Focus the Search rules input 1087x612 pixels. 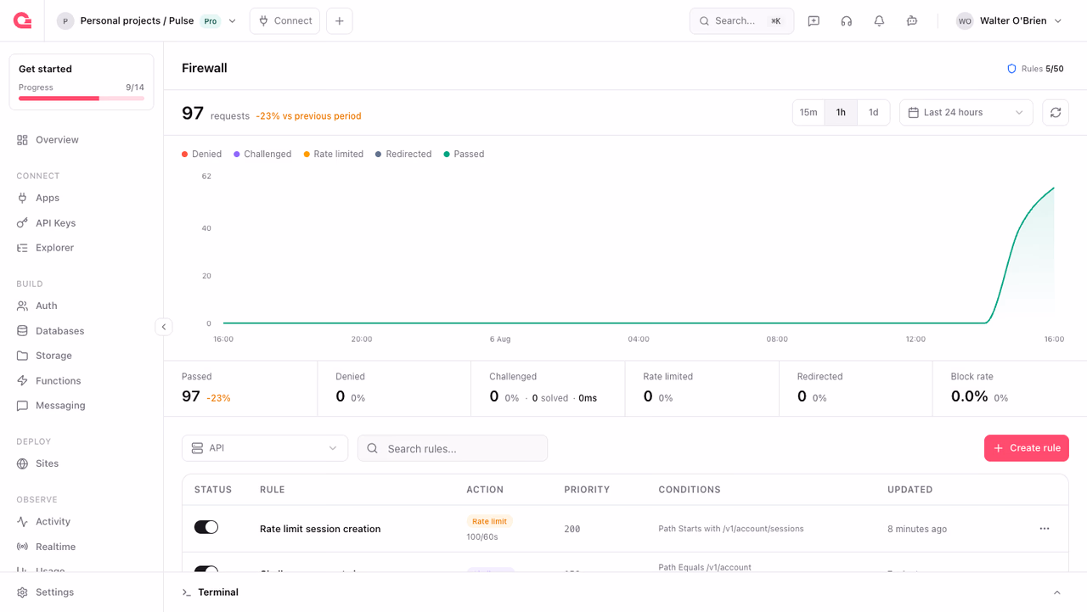pos(453,448)
